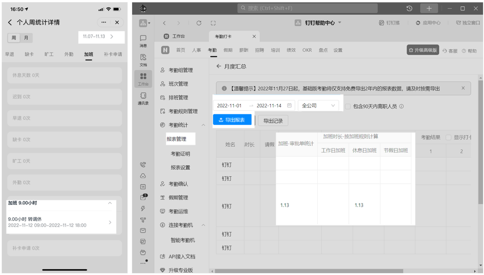Open the 薪酬 menu item
This screenshot has height=275, width=484.
tap(244, 50)
